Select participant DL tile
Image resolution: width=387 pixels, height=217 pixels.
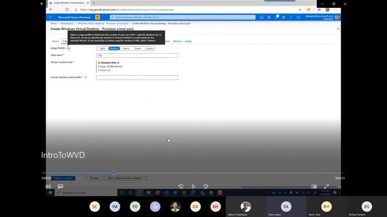(286, 207)
